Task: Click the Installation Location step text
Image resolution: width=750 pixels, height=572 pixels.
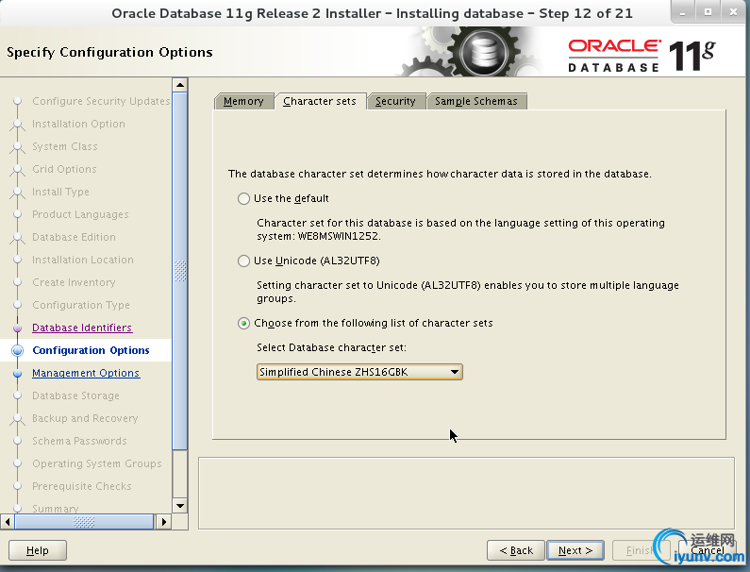Action: (83, 260)
